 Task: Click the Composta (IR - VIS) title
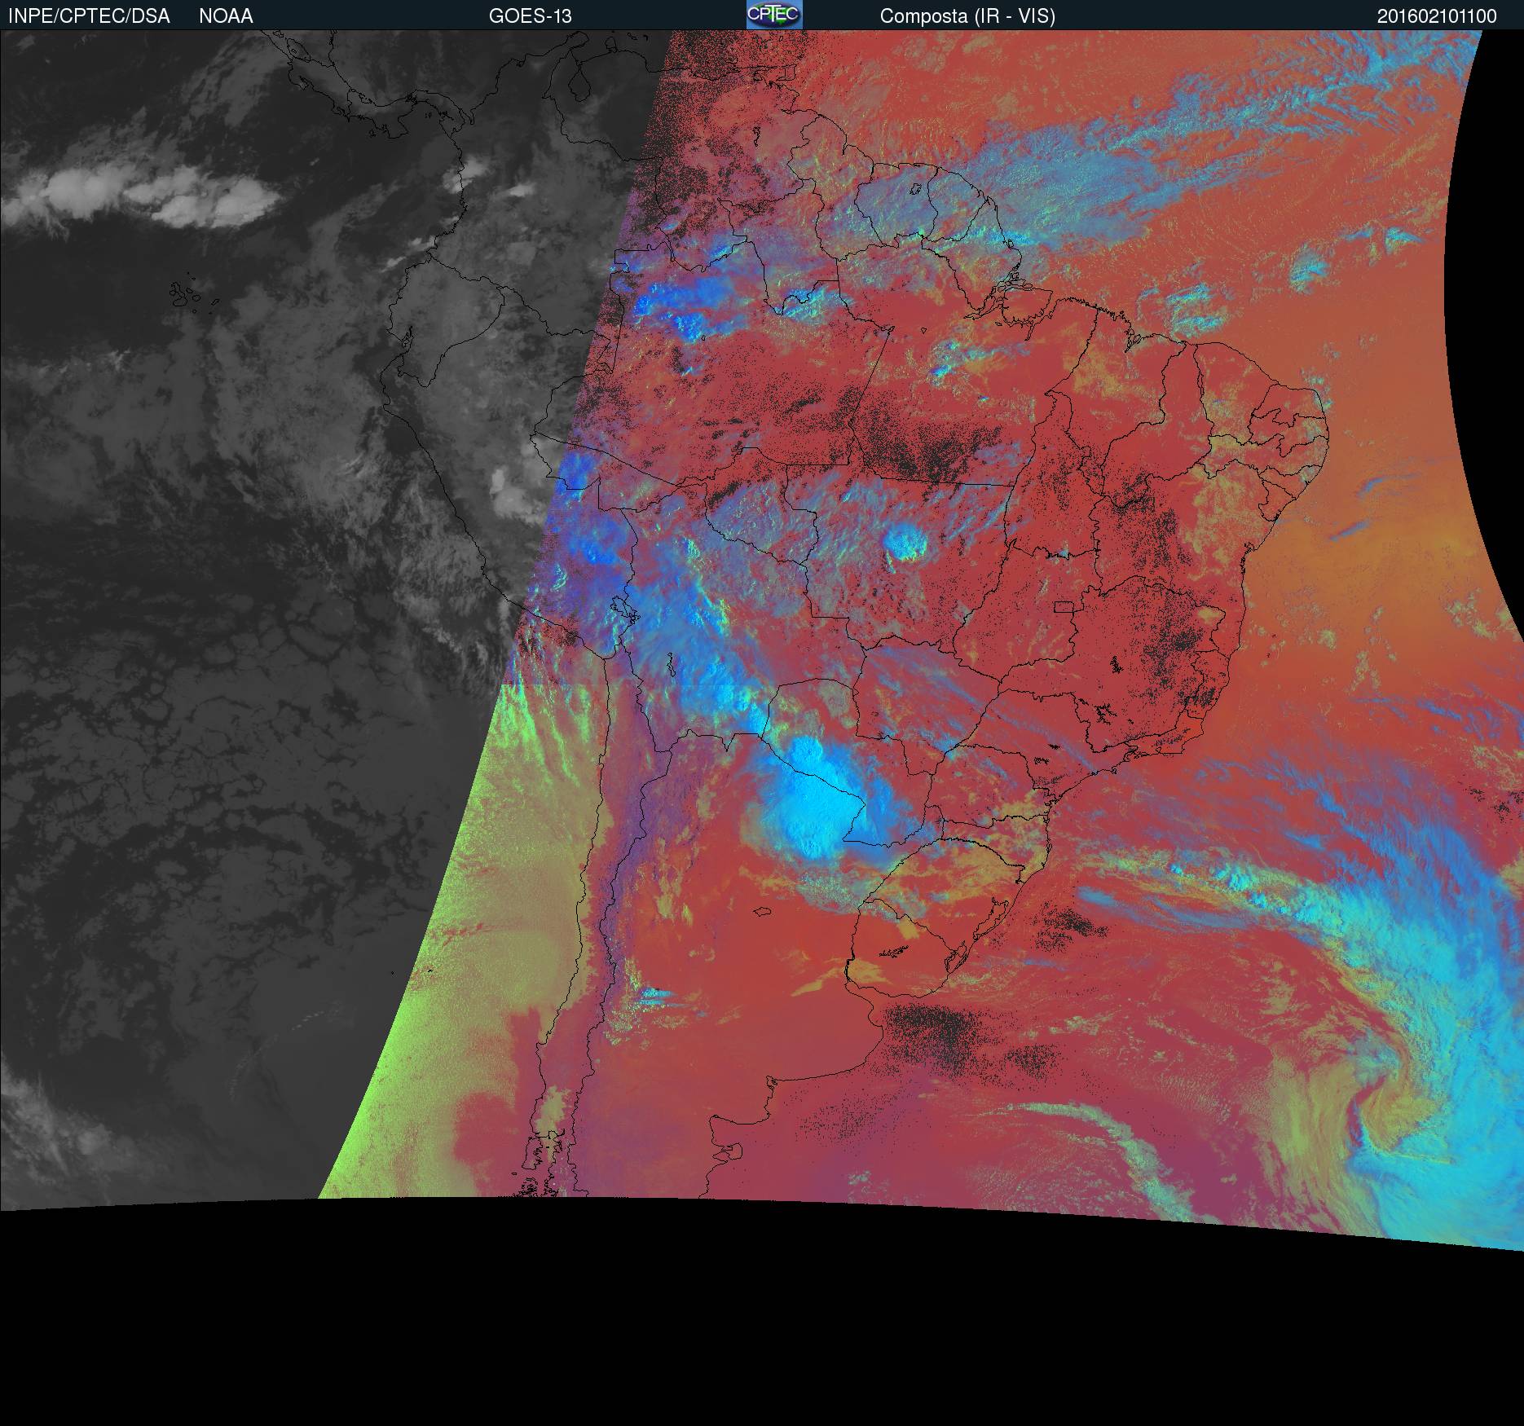tap(967, 16)
